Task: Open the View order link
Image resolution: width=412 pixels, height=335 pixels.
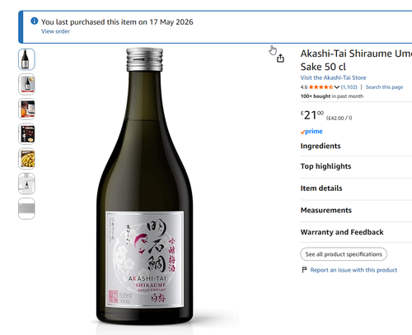Action: coord(55,31)
